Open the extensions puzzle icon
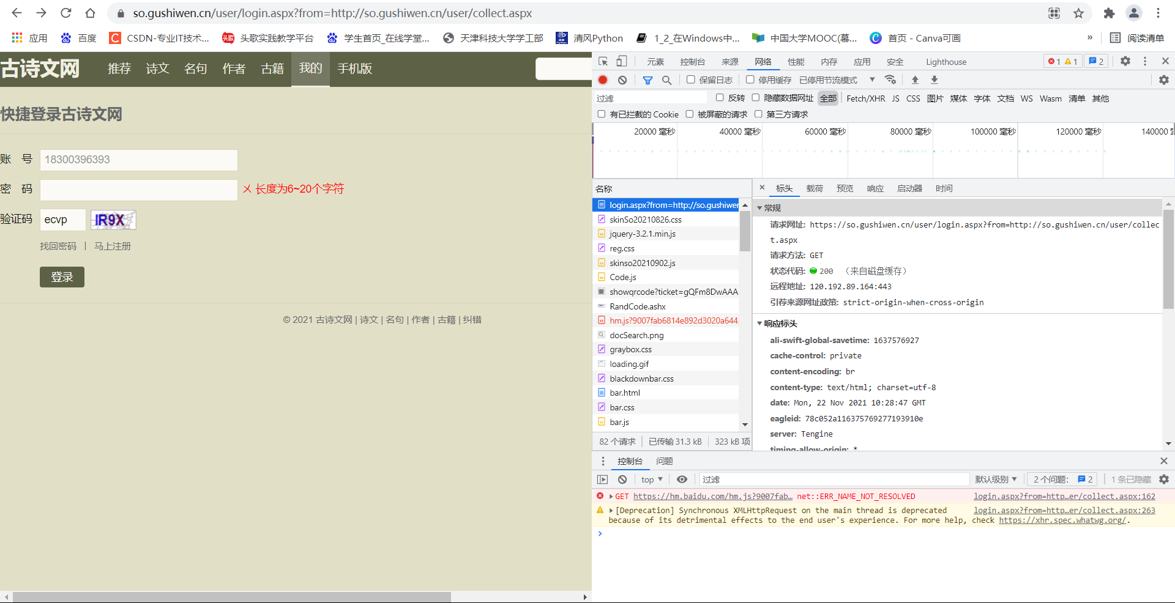 tap(1109, 13)
